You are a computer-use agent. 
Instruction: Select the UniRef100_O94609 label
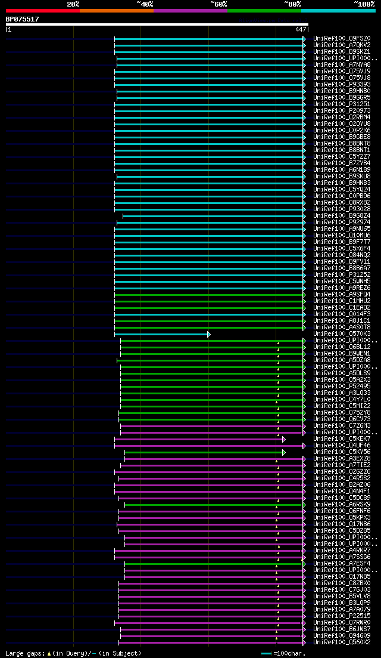[x=342, y=635]
